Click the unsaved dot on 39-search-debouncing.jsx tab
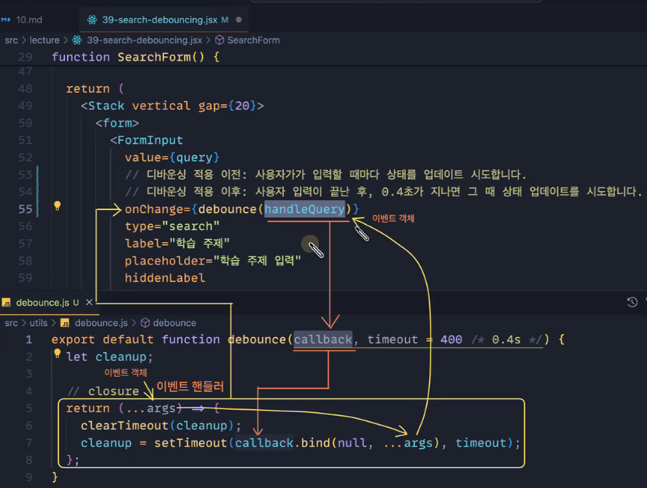This screenshot has height=488, width=647. point(238,20)
